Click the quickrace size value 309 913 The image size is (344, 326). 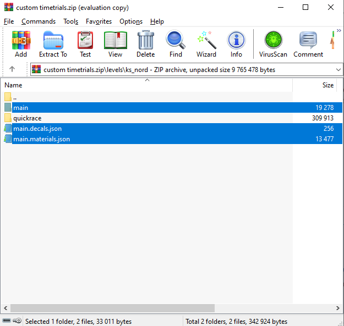[323, 118]
